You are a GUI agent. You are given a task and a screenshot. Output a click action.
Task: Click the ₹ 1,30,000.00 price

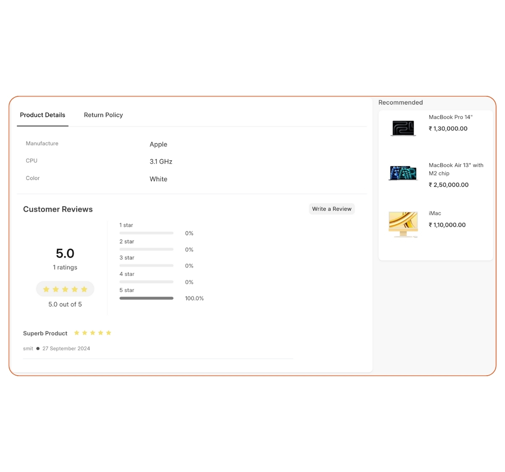pos(448,129)
